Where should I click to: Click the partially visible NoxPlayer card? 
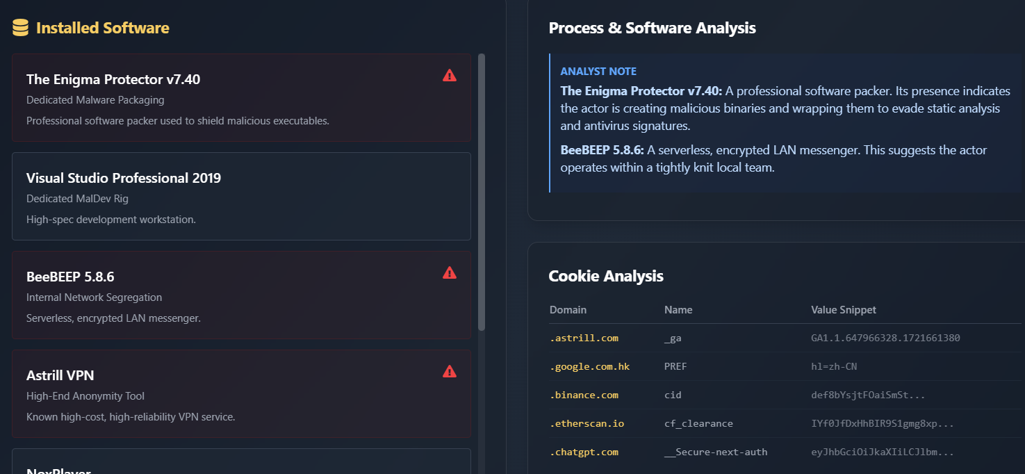241,464
